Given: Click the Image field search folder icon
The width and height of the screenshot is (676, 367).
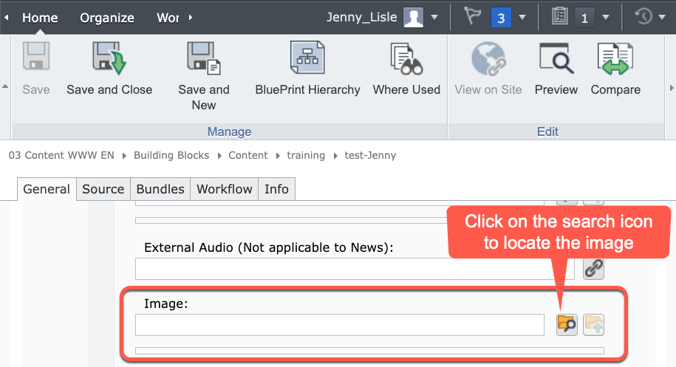Looking at the screenshot, I should (567, 325).
